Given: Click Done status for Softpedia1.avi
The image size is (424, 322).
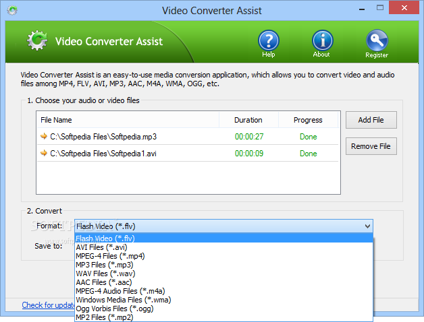Looking at the screenshot, I should (309, 154).
